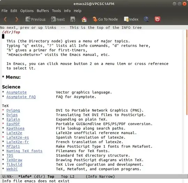Viewport: 188px width, 183px height.
Task: Open the File menu
Action: click(5, 11)
